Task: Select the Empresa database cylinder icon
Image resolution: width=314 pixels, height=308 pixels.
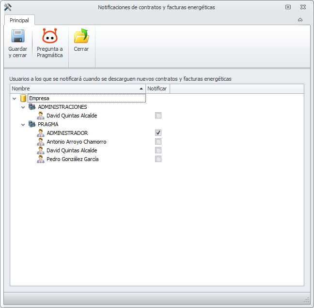Action: (23, 98)
